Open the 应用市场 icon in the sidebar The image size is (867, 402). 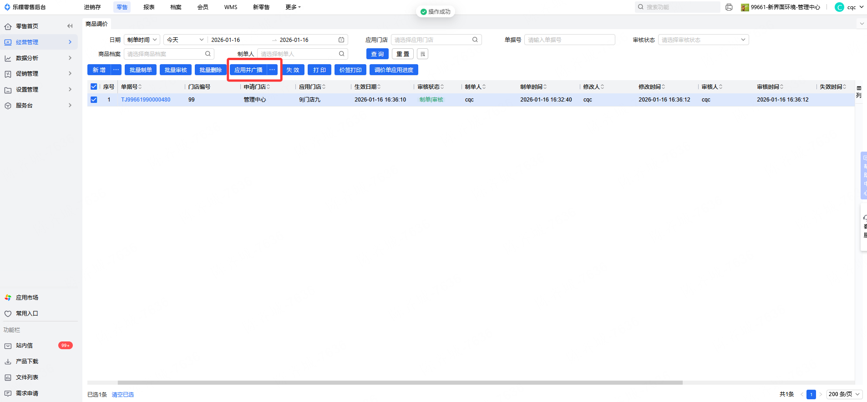pyautogui.click(x=8, y=298)
